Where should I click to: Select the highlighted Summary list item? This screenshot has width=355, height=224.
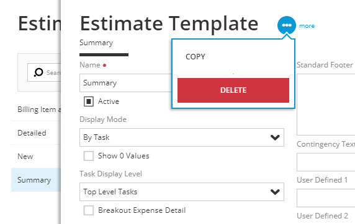point(36,180)
